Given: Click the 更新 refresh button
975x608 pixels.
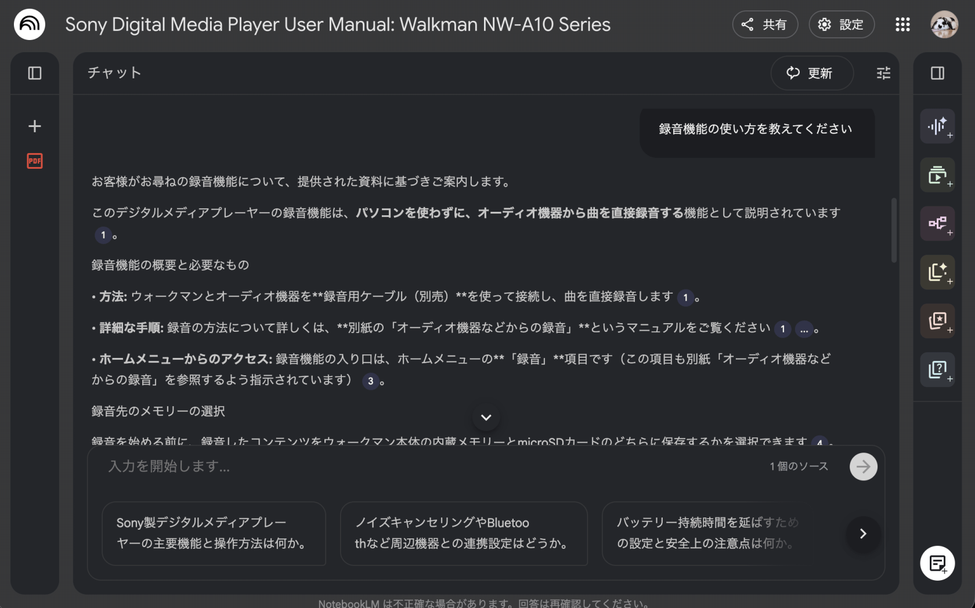Looking at the screenshot, I should pos(811,73).
